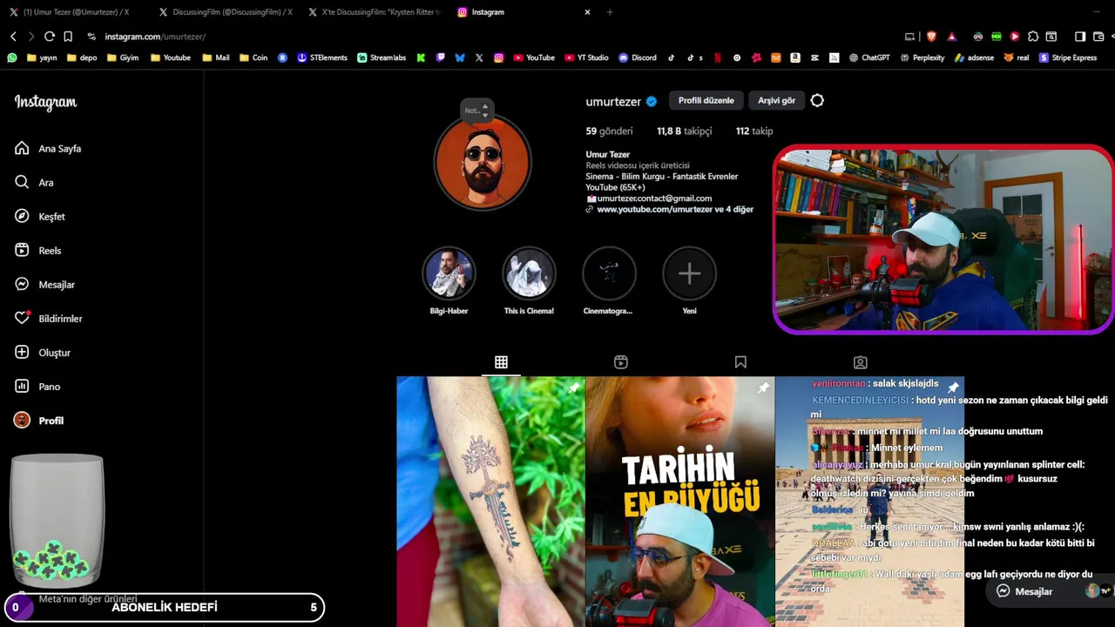The width and height of the screenshot is (1115, 627).
Task: Open Youtube bookmarks folder
Action: pyautogui.click(x=171, y=57)
